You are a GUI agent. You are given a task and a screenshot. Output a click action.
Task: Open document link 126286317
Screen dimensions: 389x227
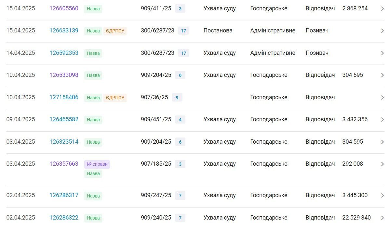point(64,195)
